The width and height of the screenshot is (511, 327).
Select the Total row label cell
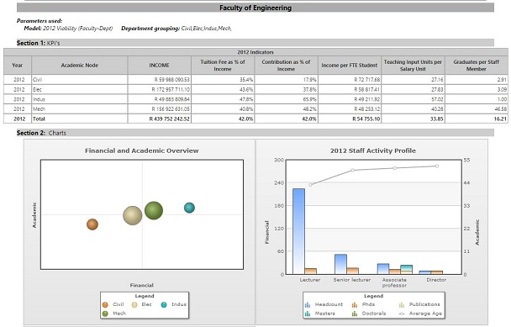tap(80, 119)
